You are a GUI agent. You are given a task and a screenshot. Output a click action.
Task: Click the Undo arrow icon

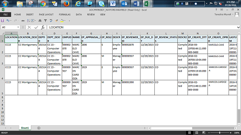point(8,21)
